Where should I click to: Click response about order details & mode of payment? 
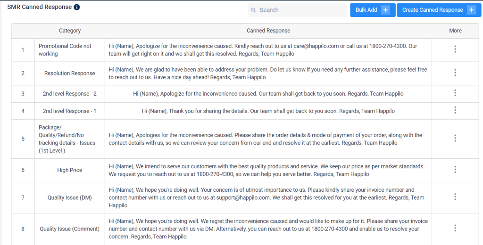pos(265,139)
